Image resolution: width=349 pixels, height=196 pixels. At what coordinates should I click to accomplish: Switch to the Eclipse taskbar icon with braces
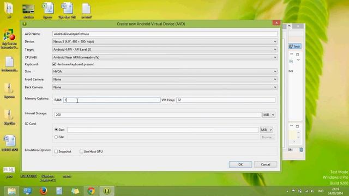(x=107, y=191)
